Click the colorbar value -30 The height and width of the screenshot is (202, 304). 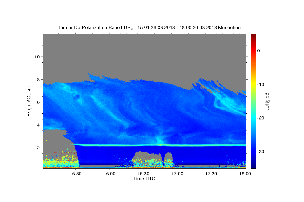coord(260,151)
